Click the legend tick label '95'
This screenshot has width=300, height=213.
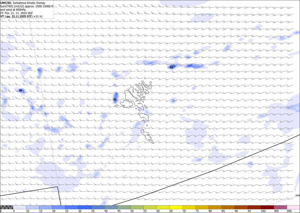pyautogui.click(x=249, y=211)
